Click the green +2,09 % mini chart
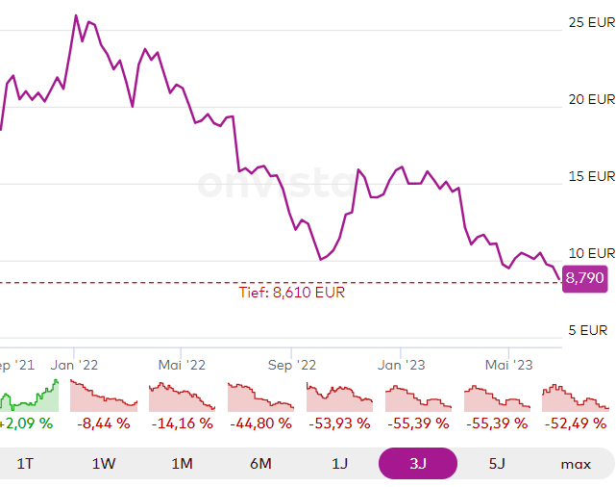The height and width of the screenshot is (487, 616). pos(29,397)
